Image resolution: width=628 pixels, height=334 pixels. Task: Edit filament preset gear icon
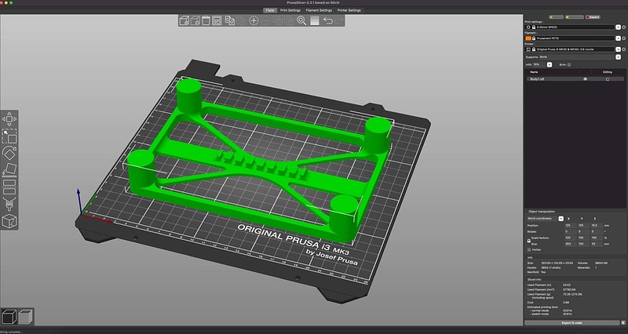[624, 38]
